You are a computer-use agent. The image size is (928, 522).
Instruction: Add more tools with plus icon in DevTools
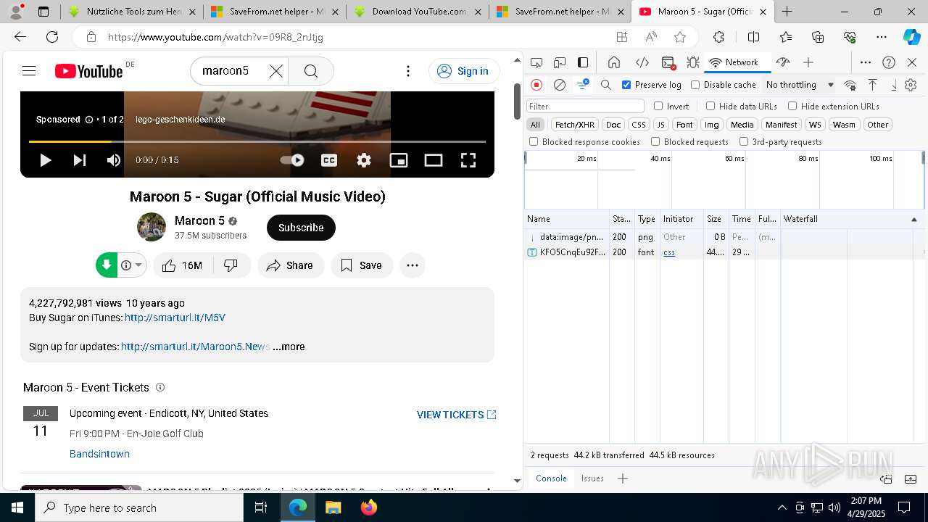pyautogui.click(x=808, y=62)
